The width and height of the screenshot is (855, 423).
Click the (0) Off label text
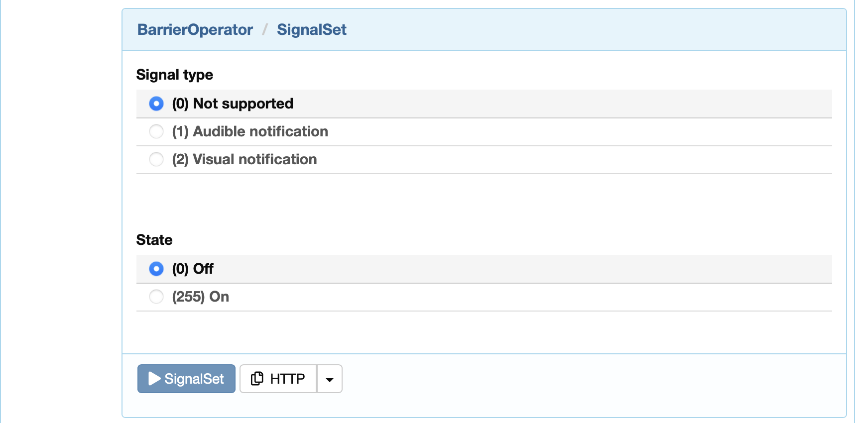(193, 269)
